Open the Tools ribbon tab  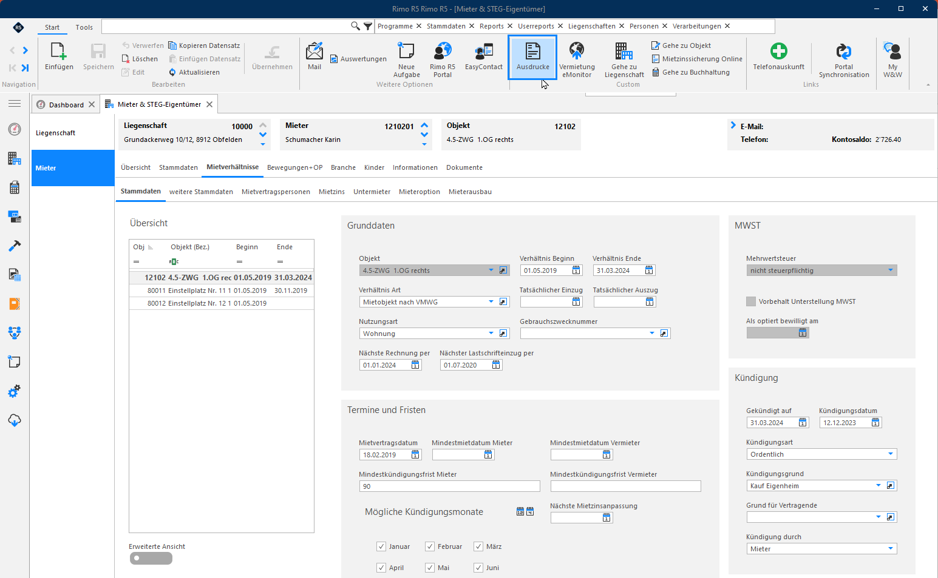coord(84,27)
